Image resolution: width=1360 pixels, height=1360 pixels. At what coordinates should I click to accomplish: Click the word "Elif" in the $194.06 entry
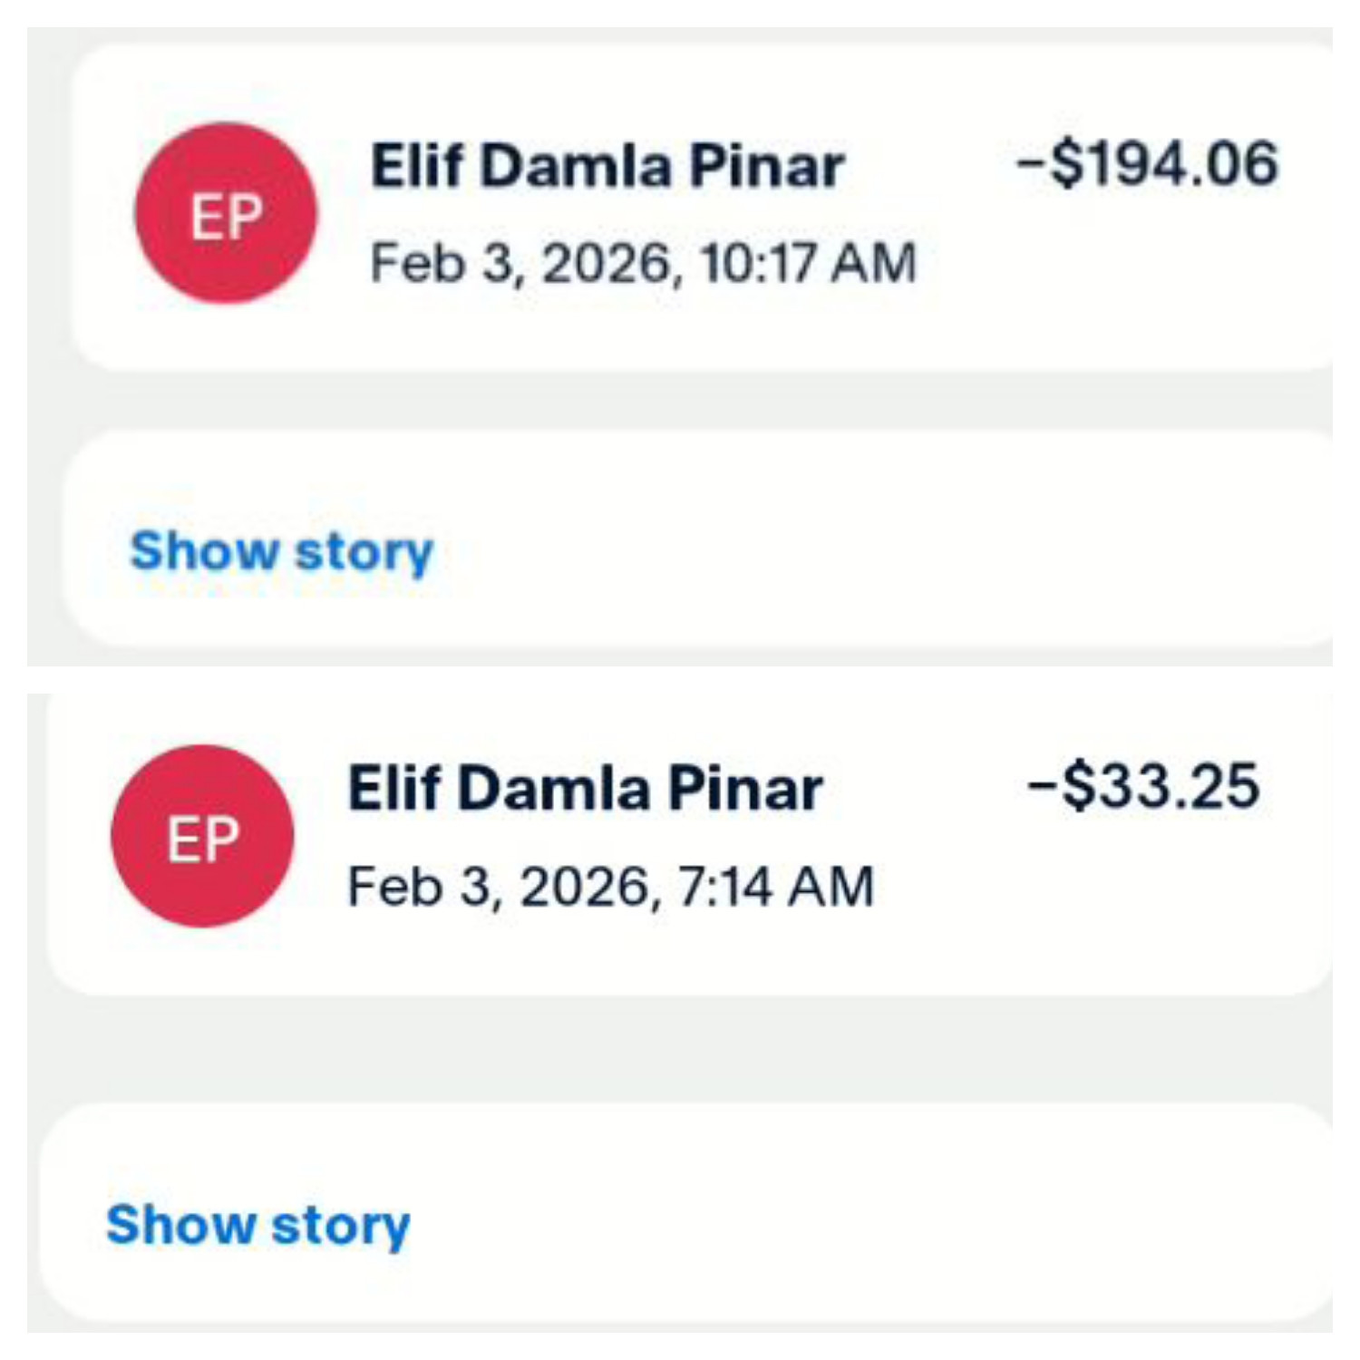click(418, 167)
